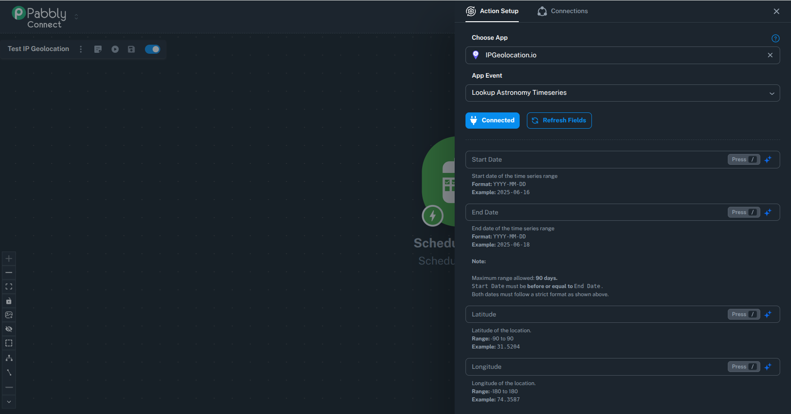The height and width of the screenshot is (414, 791).
Task: Click the Press / badge in Latitude
Action: coord(744,314)
